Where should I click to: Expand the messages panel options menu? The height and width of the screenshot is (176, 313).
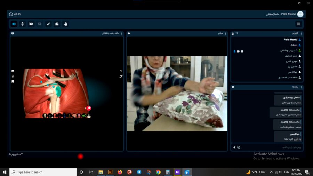(x=301, y=87)
